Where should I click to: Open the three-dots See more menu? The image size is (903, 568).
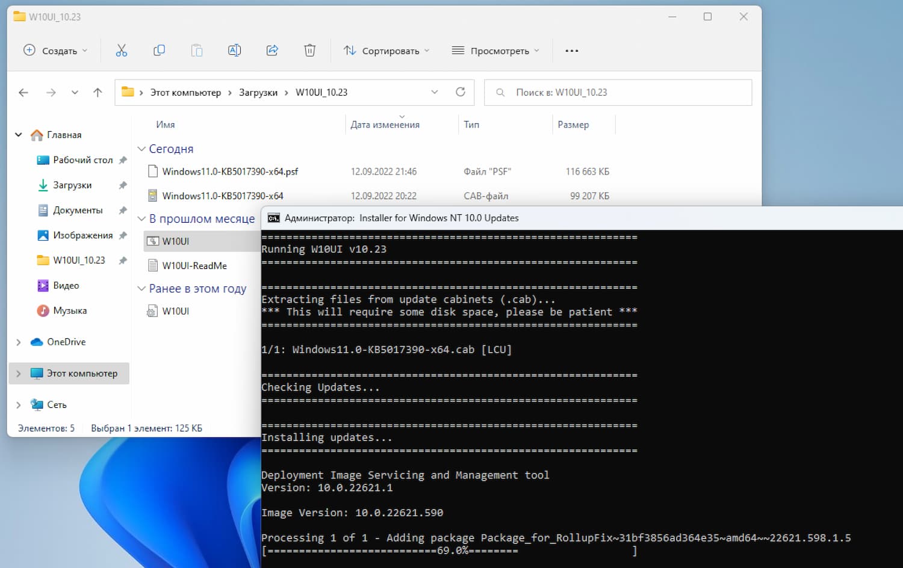(x=572, y=51)
